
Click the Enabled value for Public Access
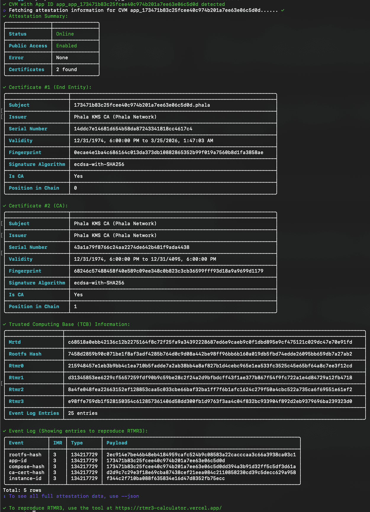(x=66, y=46)
